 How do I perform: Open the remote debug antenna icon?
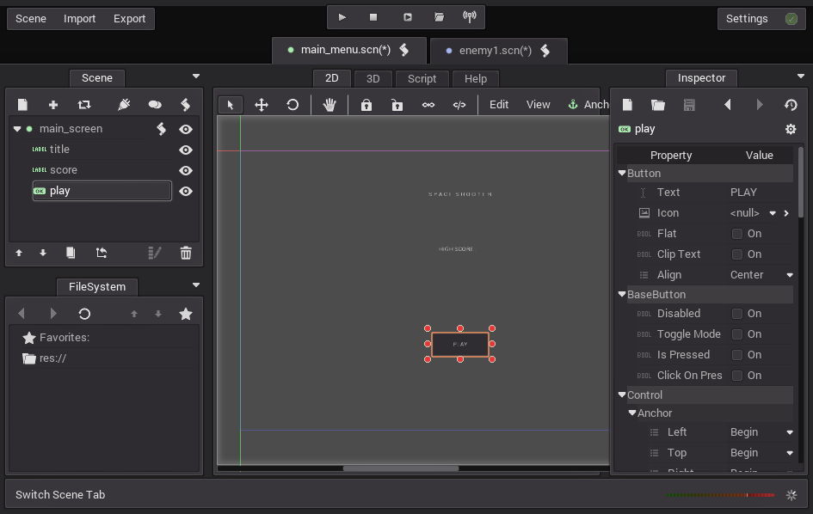[x=469, y=17]
